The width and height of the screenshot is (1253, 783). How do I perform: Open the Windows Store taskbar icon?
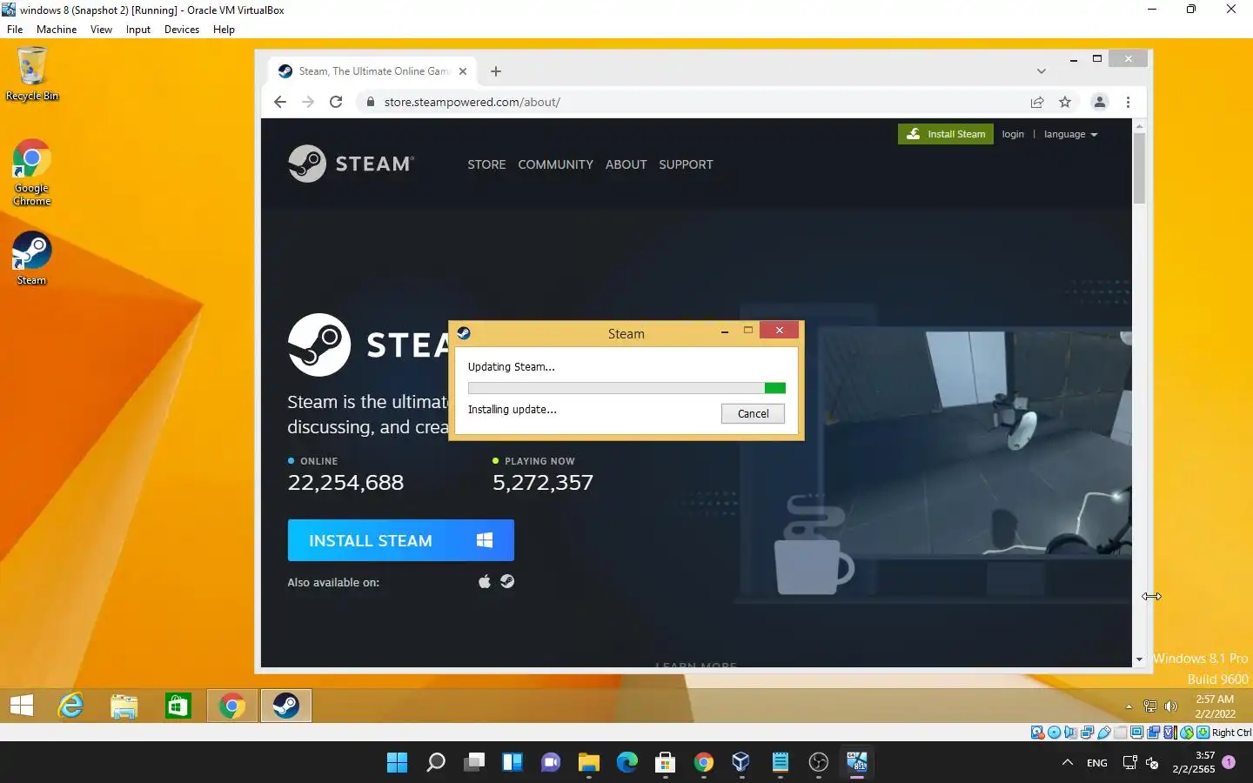(x=178, y=706)
